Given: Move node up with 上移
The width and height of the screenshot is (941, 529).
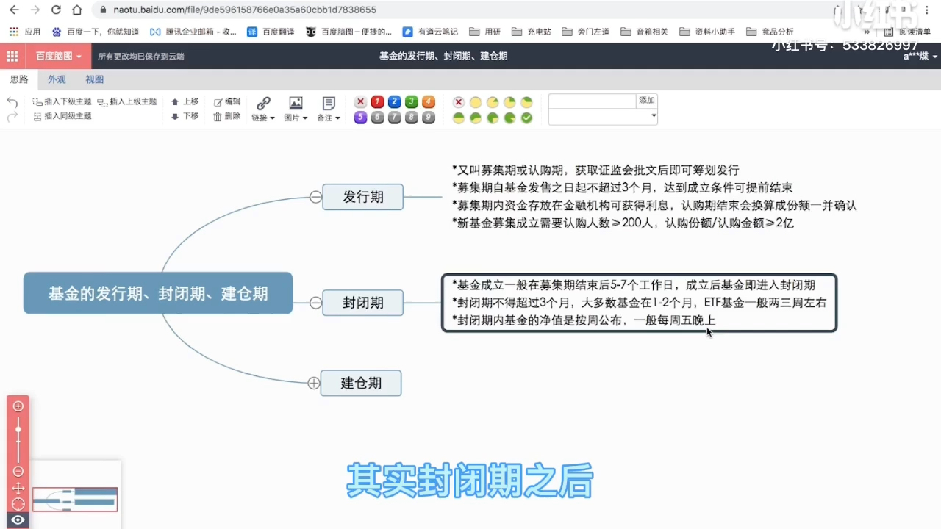Looking at the screenshot, I should pyautogui.click(x=185, y=101).
